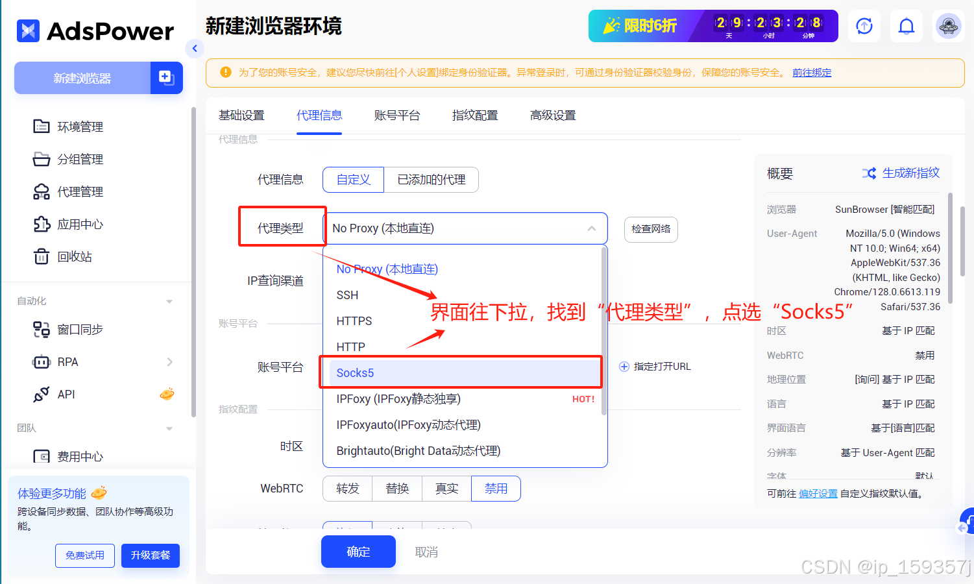Set WebRTC to 替换
This screenshot has width=974, height=584.
click(x=397, y=489)
